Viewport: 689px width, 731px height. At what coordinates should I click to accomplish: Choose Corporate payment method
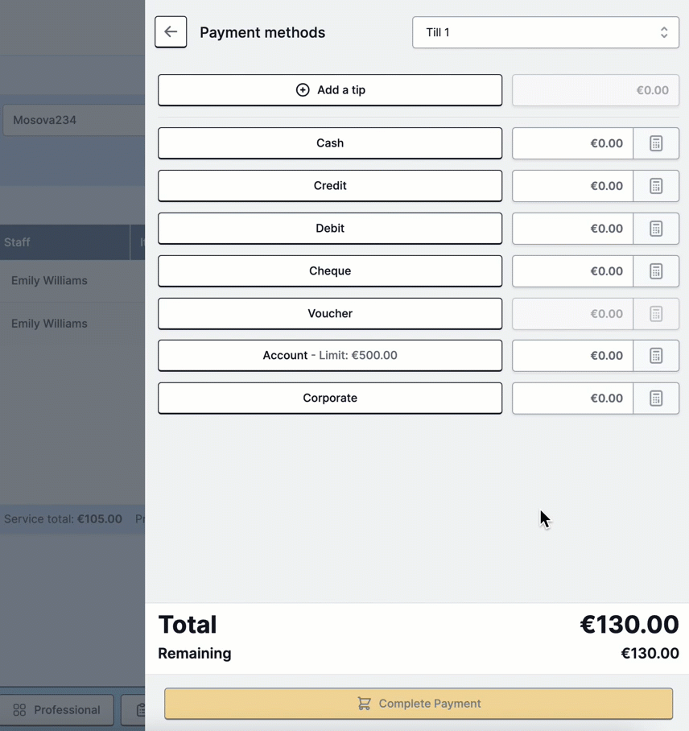pyautogui.click(x=330, y=399)
